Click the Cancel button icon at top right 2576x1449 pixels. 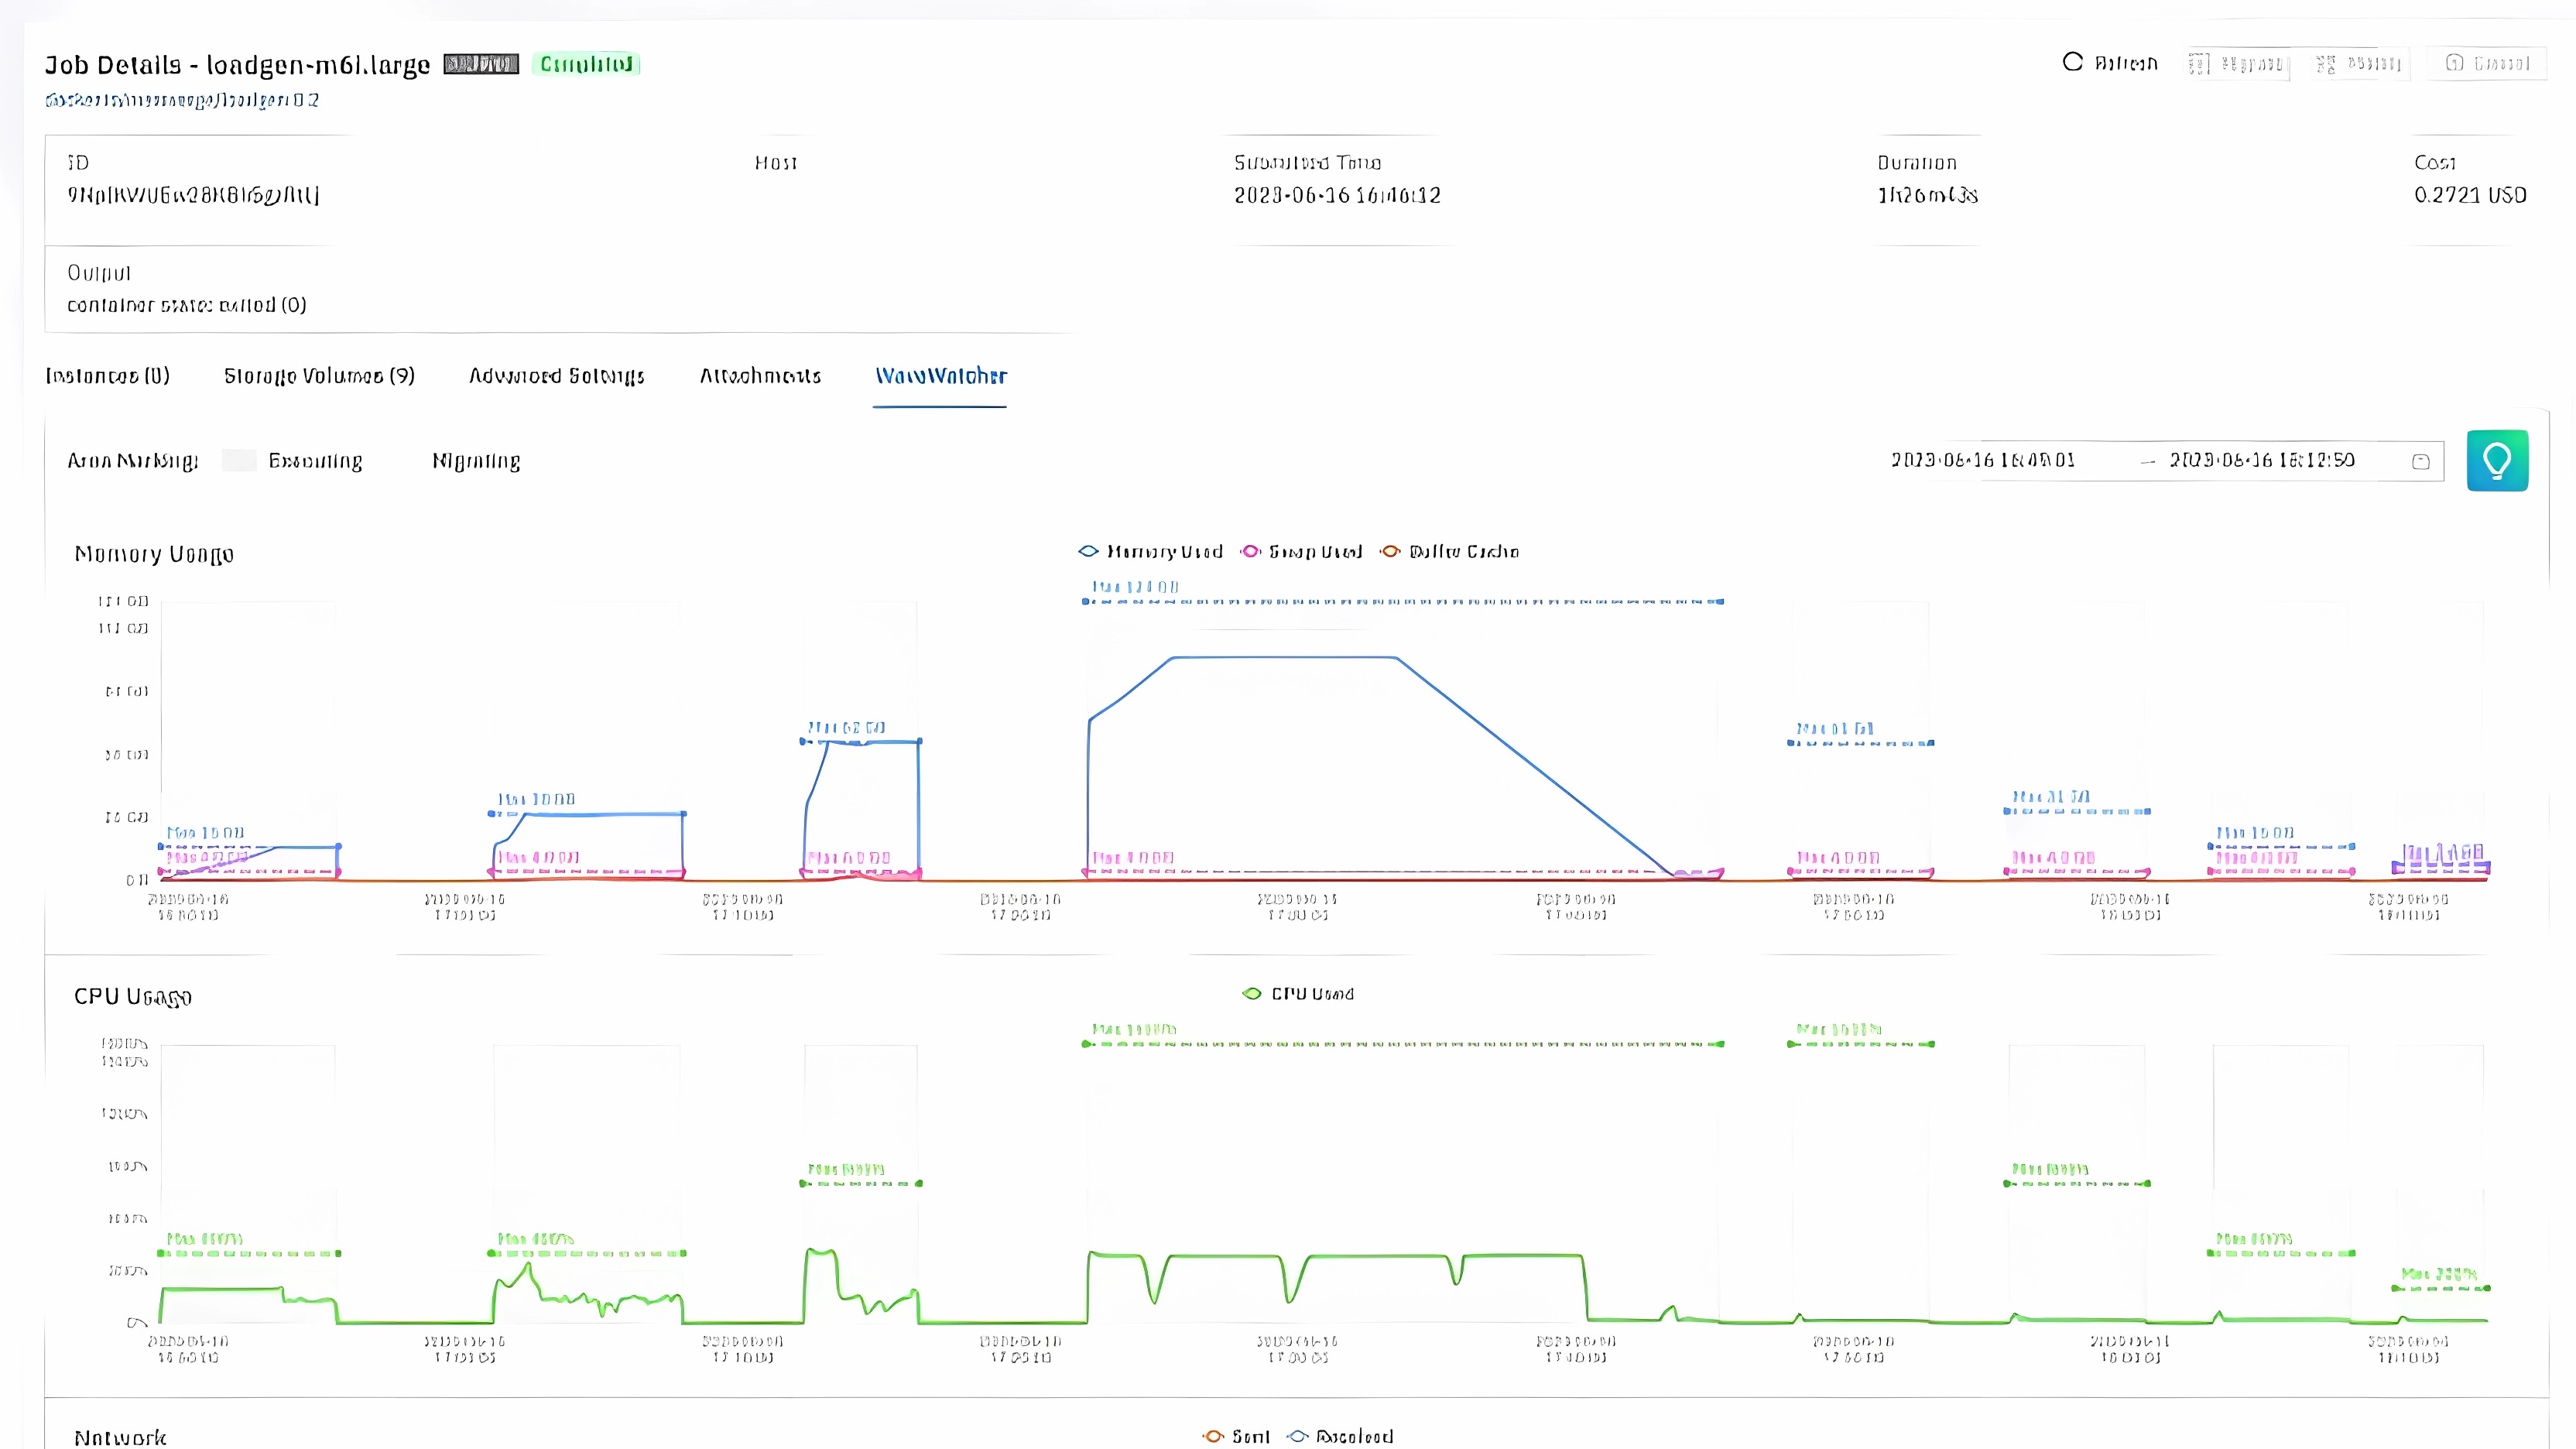pyautogui.click(x=2454, y=63)
